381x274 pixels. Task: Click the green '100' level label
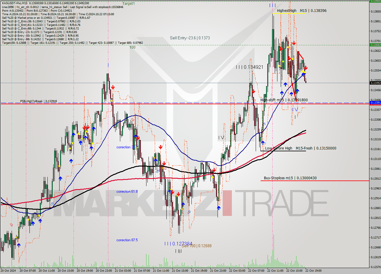click(x=132, y=47)
